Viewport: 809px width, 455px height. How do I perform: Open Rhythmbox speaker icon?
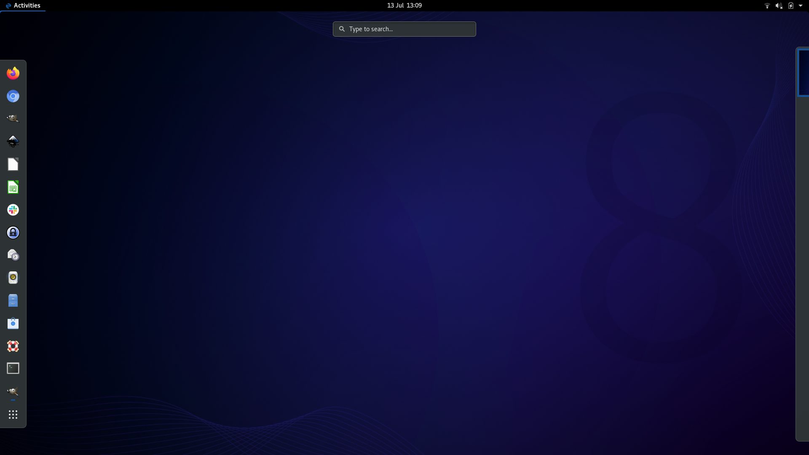pos(13,278)
